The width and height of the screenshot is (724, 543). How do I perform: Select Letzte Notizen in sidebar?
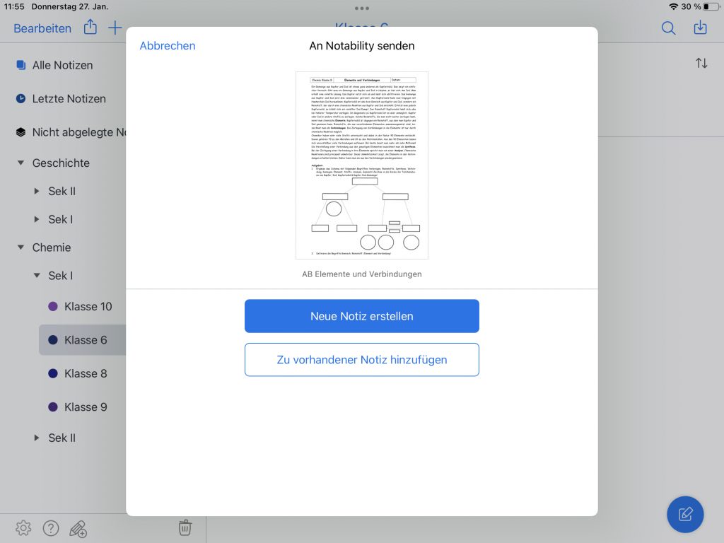tap(69, 99)
